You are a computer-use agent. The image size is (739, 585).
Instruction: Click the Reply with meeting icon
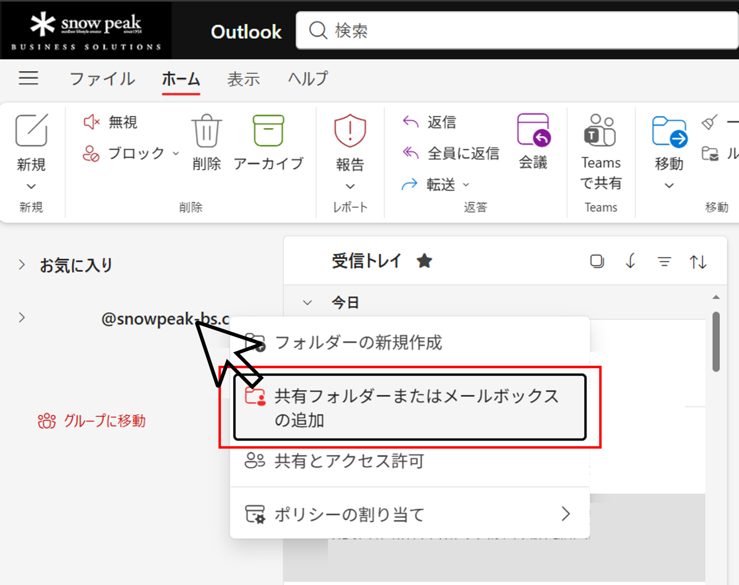pyautogui.click(x=533, y=130)
